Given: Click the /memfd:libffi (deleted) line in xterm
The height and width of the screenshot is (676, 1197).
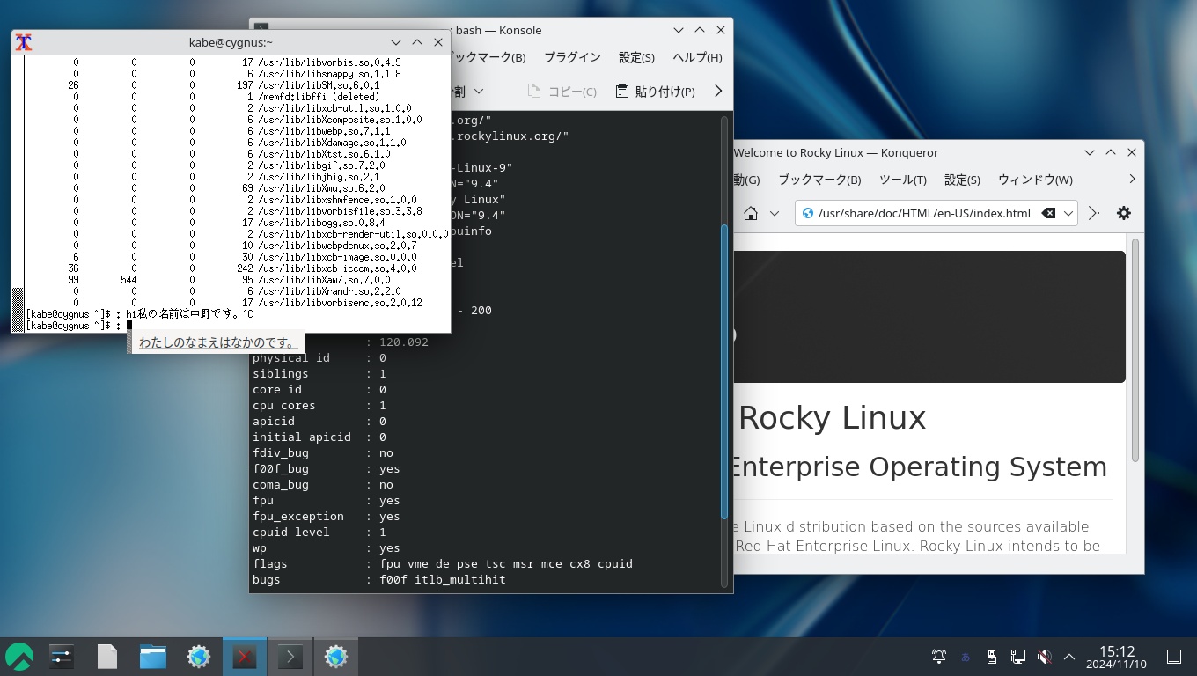Looking at the screenshot, I should [319, 97].
